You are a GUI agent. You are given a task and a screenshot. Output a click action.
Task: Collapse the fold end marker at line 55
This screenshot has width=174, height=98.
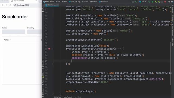[x=53, y=64]
